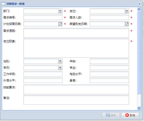Click scrollbar up arrow button

139,9
